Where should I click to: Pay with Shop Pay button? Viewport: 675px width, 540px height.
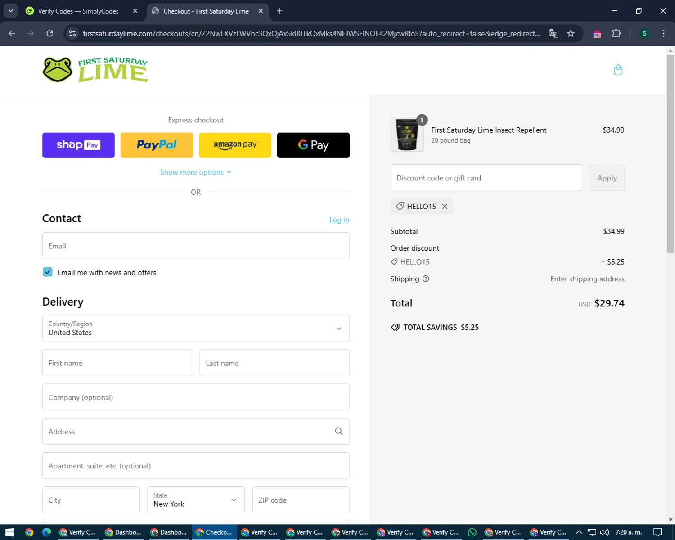(x=78, y=145)
